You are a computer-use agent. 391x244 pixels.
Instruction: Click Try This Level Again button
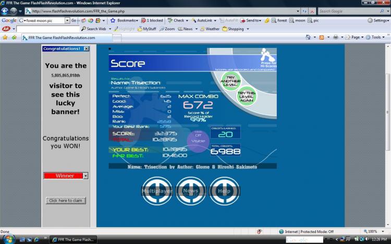(x=247, y=96)
